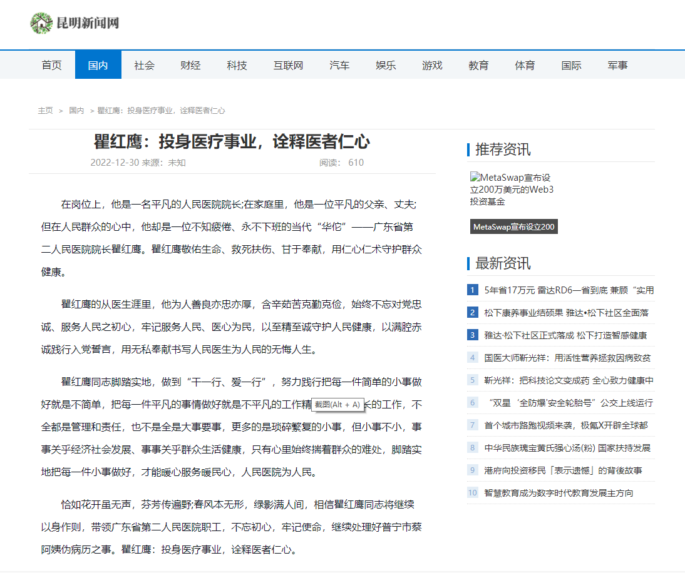Open the 汽车 navigation item
Screen dimensions: 685x573
(339, 65)
